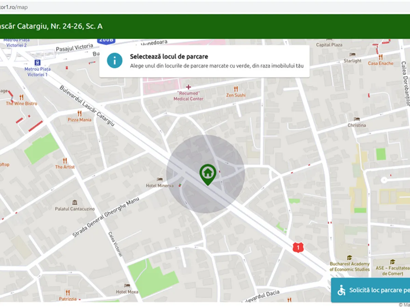This screenshot has width=410, height=307.
Task: Click The Wine Bistro restaurant icon
Action: click(x=22, y=97)
